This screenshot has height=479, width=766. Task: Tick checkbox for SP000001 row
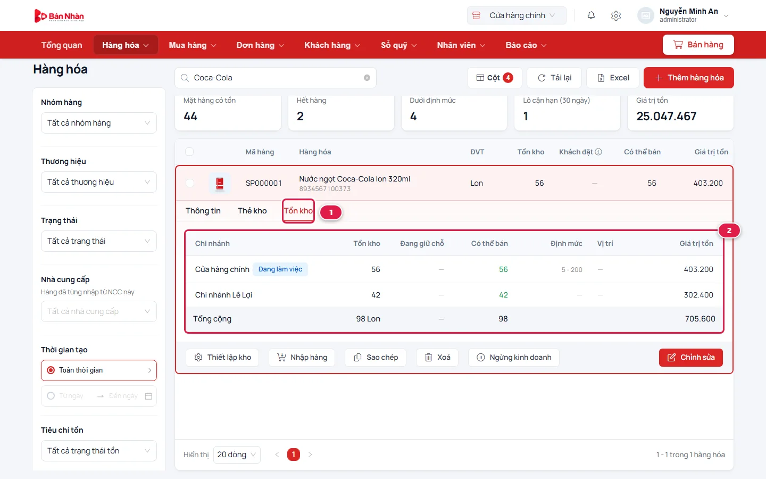click(x=190, y=183)
